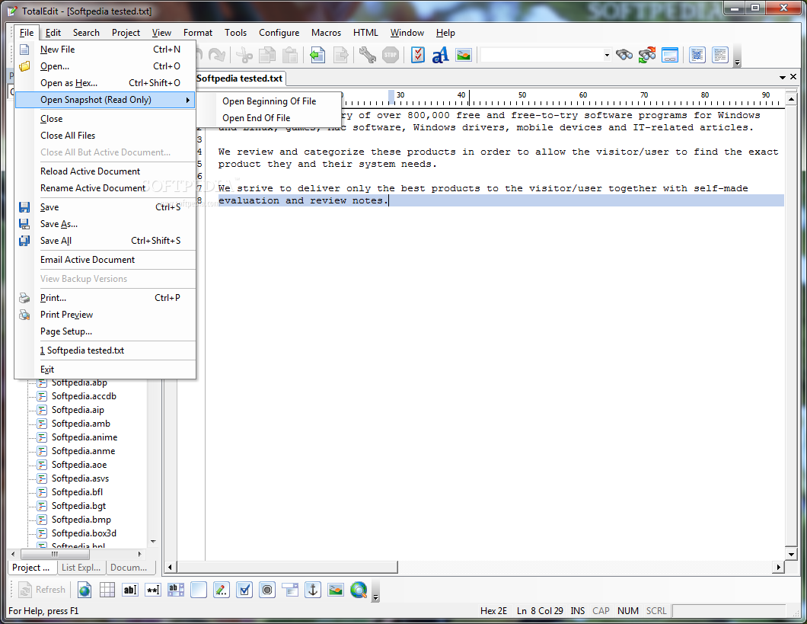The width and height of the screenshot is (807, 624).
Task: Click the centered text lines icon
Action: [697, 55]
